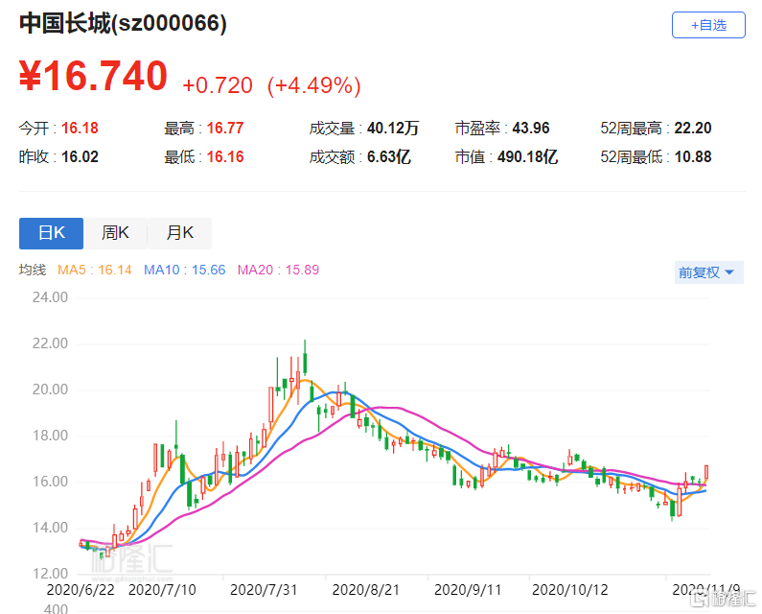Click the 2020/8/21 date label
762x614 pixels.
tap(366, 590)
